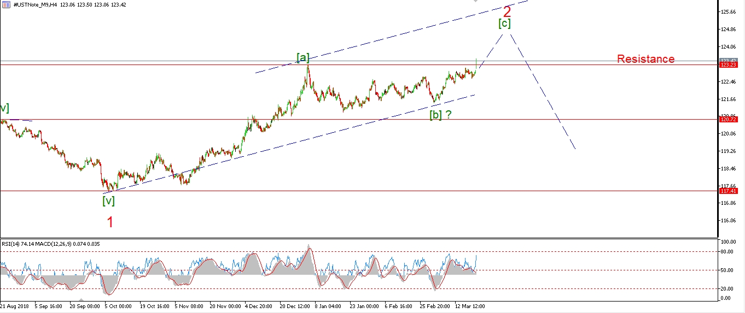Click the green '[v]' label at the low
The width and height of the screenshot is (745, 313).
108,200
